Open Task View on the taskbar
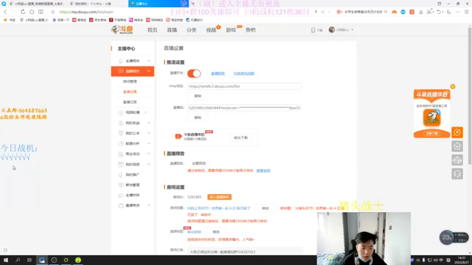 (x=29, y=260)
